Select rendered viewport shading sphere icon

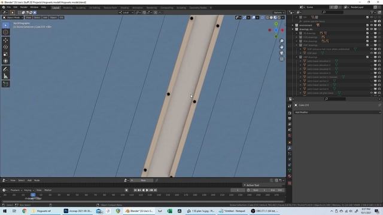coord(279,17)
